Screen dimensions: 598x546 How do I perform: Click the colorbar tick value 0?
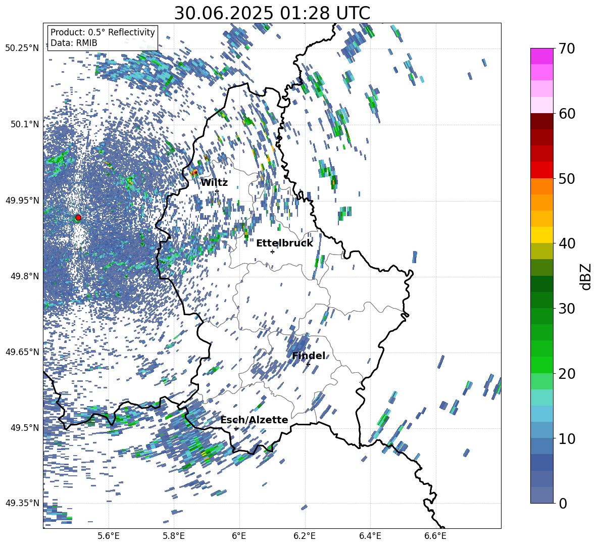563,503
